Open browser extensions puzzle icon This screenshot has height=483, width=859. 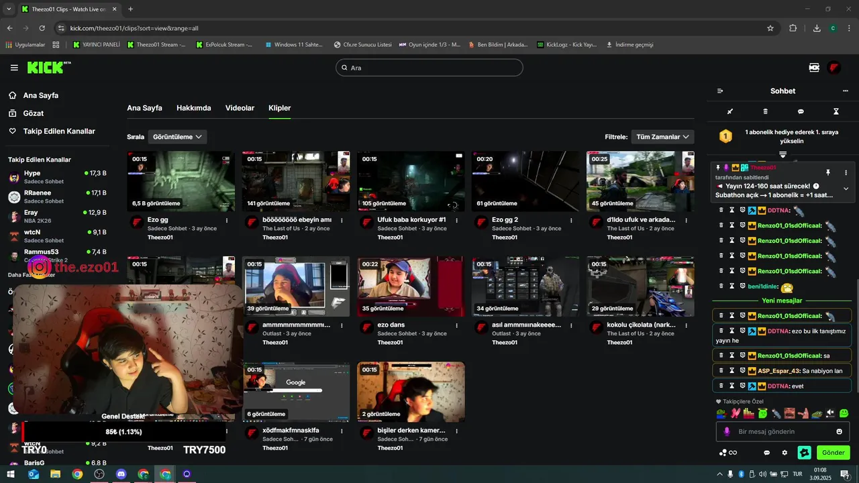pyautogui.click(x=793, y=28)
